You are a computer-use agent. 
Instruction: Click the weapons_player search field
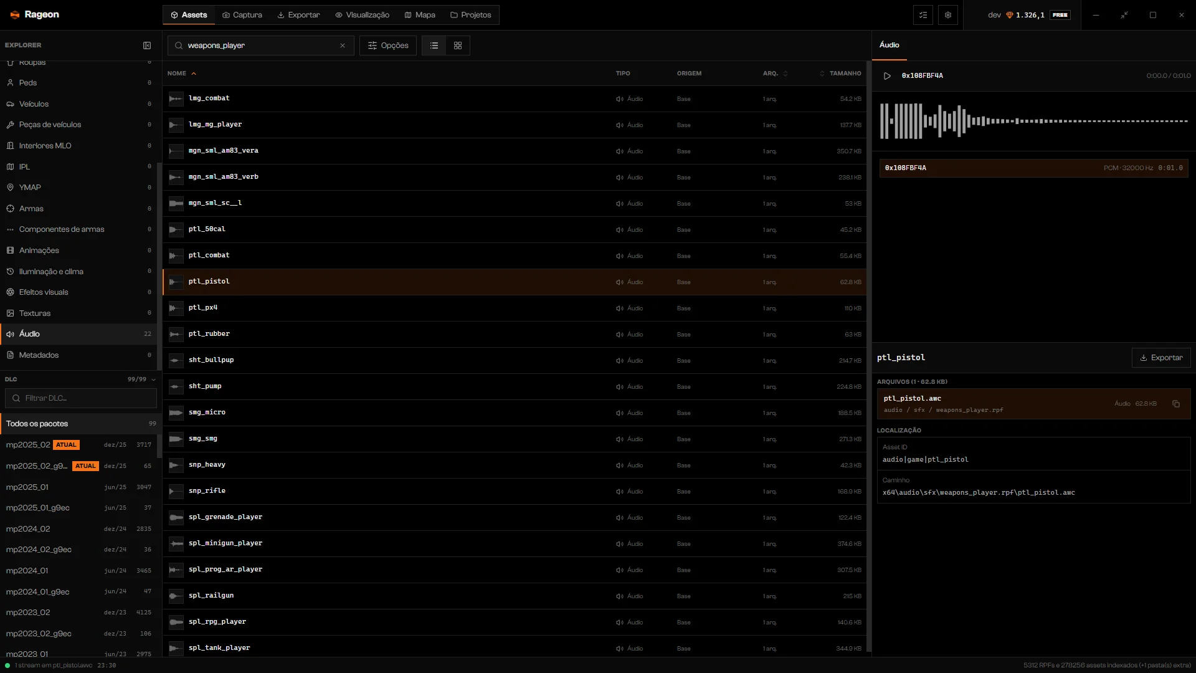[x=261, y=45]
